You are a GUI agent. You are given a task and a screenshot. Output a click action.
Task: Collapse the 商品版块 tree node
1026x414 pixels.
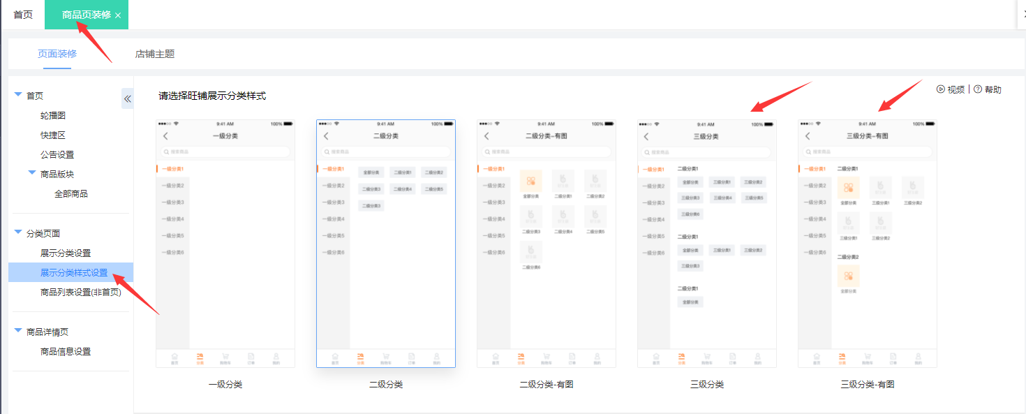pos(32,173)
